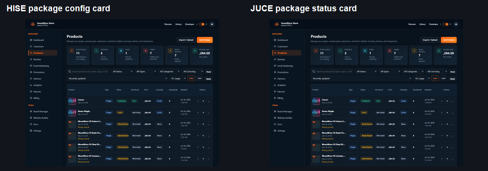The width and height of the screenshot is (488, 171).
Task: Click Settings gear icon in HISE card
Action: coord(31,131)
